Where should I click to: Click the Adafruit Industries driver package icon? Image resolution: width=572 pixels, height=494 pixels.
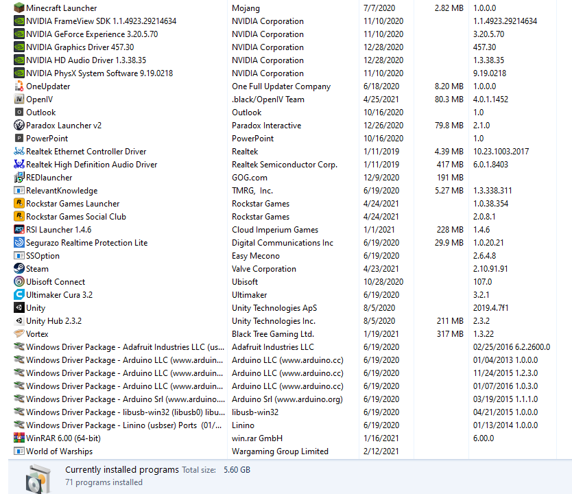(19, 346)
